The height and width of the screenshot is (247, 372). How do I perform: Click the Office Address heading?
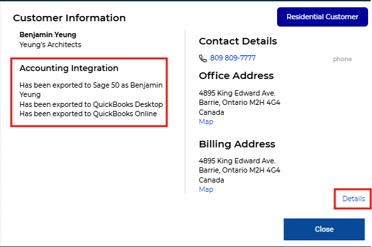pos(236,76)
